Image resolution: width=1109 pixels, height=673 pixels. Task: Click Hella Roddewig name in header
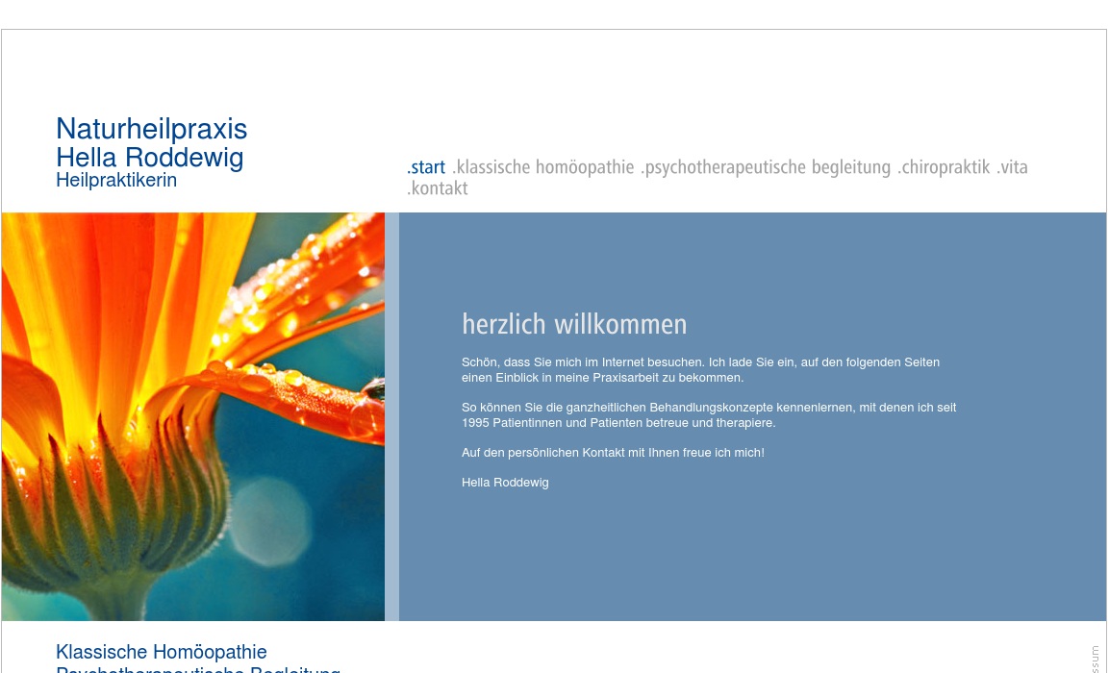click(x=149, y=157)
